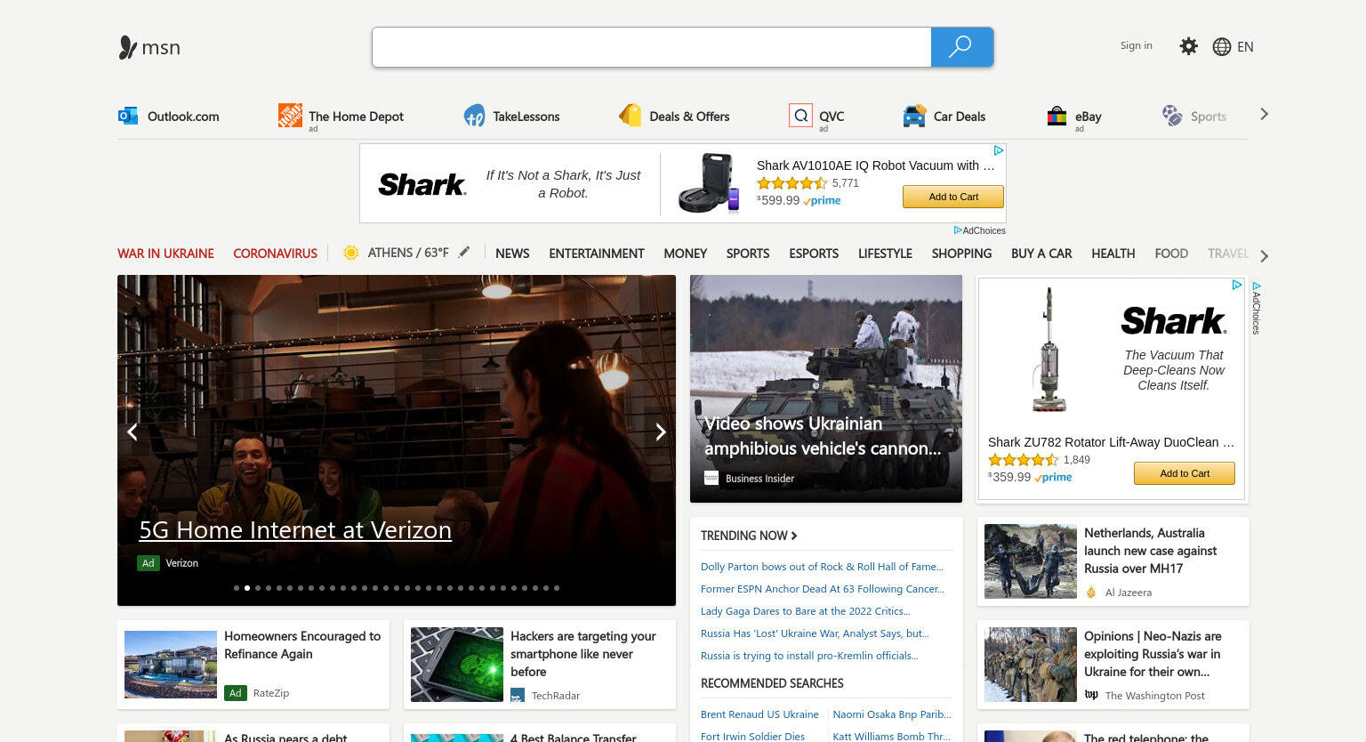Open ENTERTAINMENT category
The width and height of the screenshot is (1366, 742).
click(x=597, y=254)
